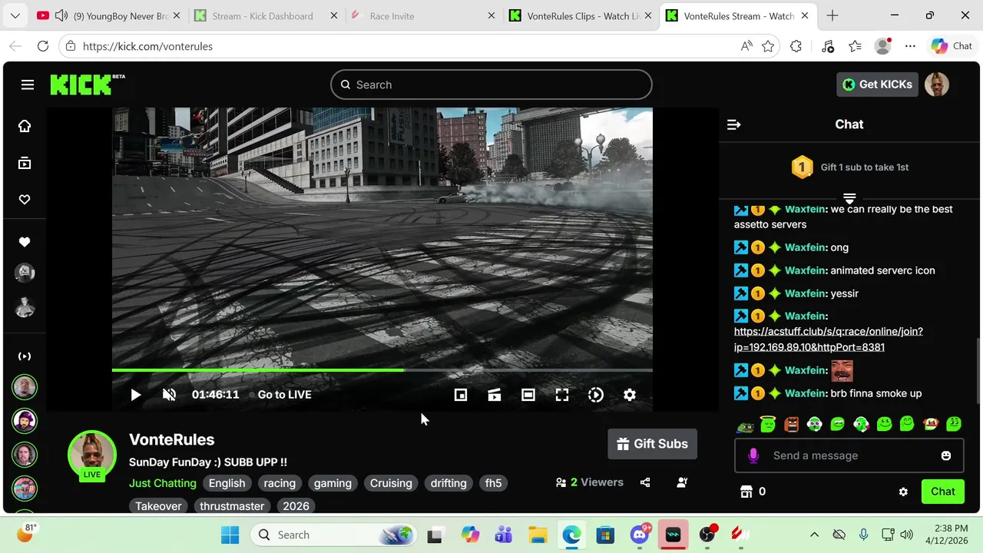
Task: Open a new browser tab
Action: (x=832, y=16)
